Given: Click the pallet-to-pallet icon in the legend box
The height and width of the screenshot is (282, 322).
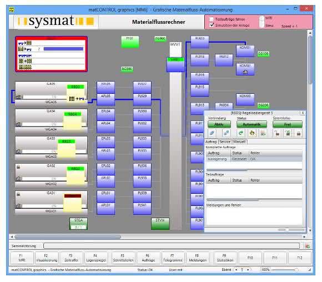Looking at the screenshot, I should click(25, 61).
